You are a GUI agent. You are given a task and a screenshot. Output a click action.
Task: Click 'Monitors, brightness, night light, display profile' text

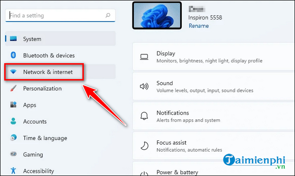pos(209,61)
